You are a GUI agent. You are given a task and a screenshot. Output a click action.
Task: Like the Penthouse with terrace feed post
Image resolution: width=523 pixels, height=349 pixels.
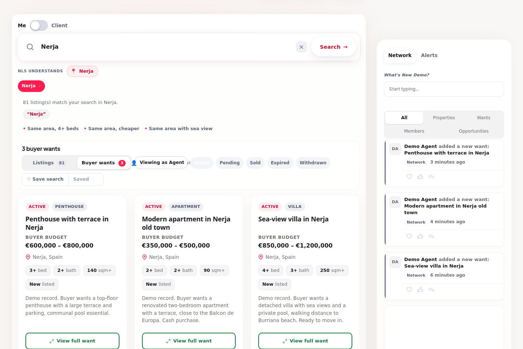409,177
